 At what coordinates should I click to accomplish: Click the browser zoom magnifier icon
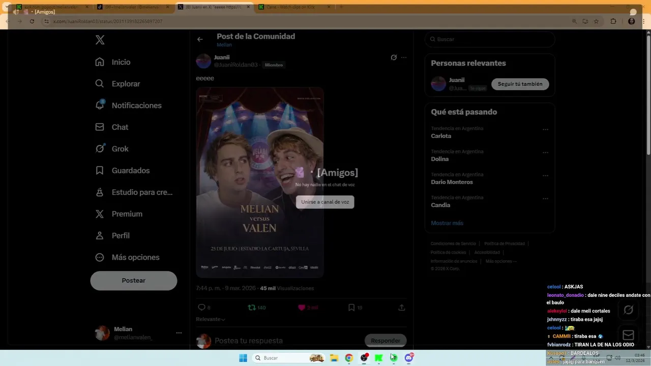574,21
